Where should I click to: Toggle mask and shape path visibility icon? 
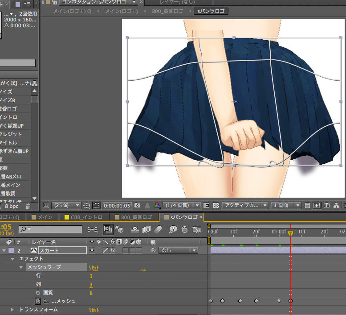[x=97, y=206]
